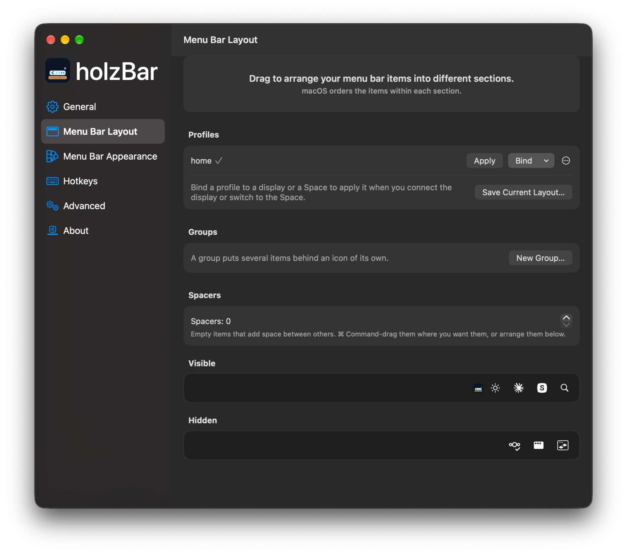The height and width of the screenshot is (554, 627).
Task: Apply the home profile
Action: click(484, 161)
